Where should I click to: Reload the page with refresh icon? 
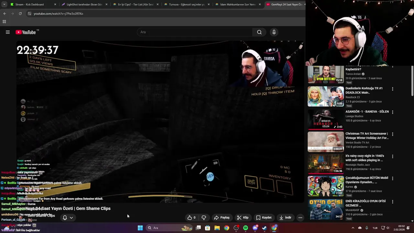pos(20,14)
